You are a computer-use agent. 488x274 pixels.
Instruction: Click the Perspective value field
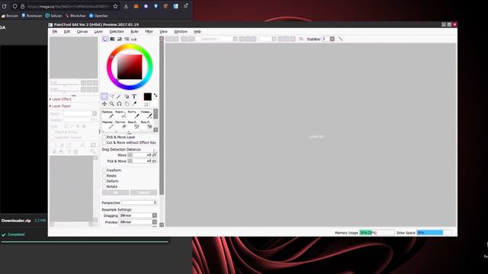(x=139, y=202)
